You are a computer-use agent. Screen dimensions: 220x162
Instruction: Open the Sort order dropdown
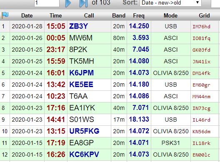170,3
